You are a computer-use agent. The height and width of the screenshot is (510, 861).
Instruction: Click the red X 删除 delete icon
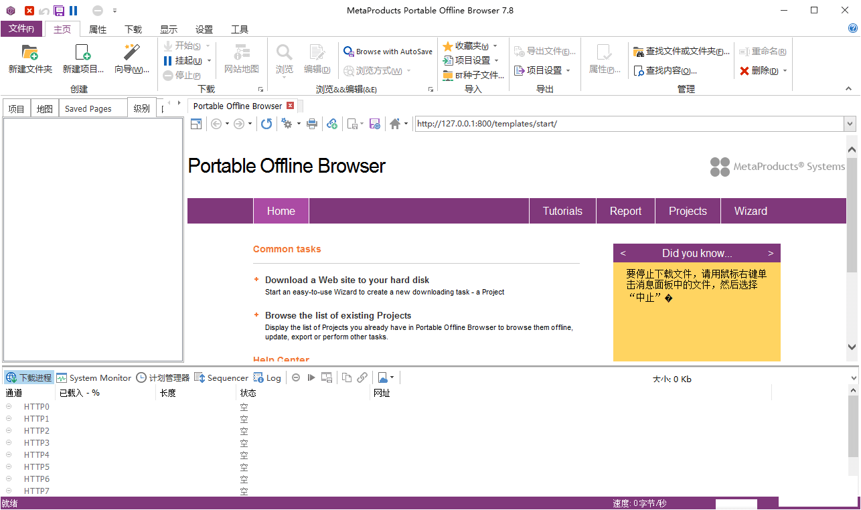click(x=745, y=70)
